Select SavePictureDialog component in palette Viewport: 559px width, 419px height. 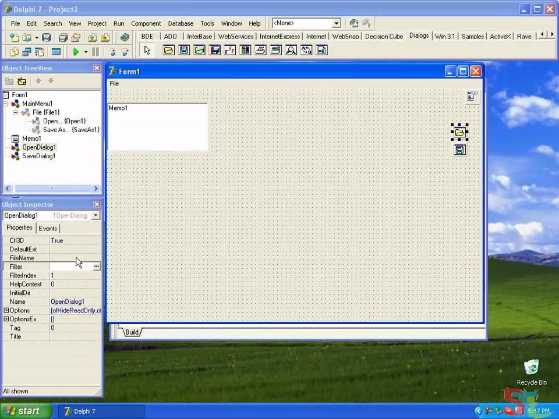(x=215, y=50)
